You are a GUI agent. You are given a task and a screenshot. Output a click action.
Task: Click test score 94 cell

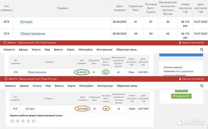(x=151, y=34)
